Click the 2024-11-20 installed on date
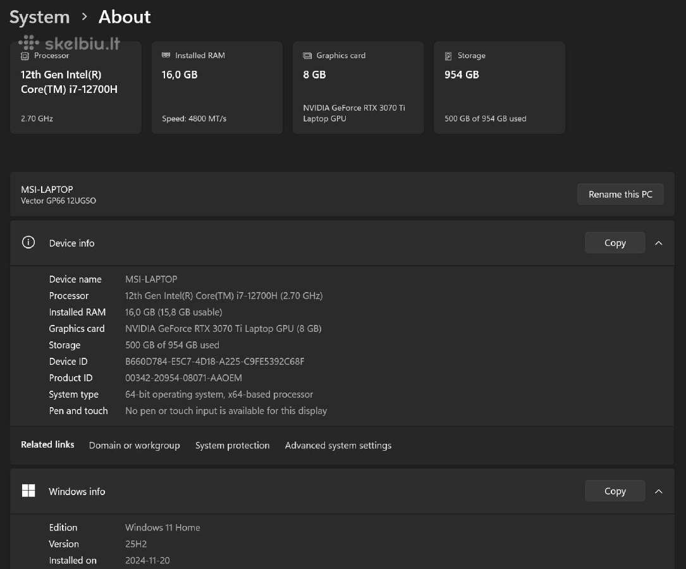The image size is (686, 569). tap(147, 560)
